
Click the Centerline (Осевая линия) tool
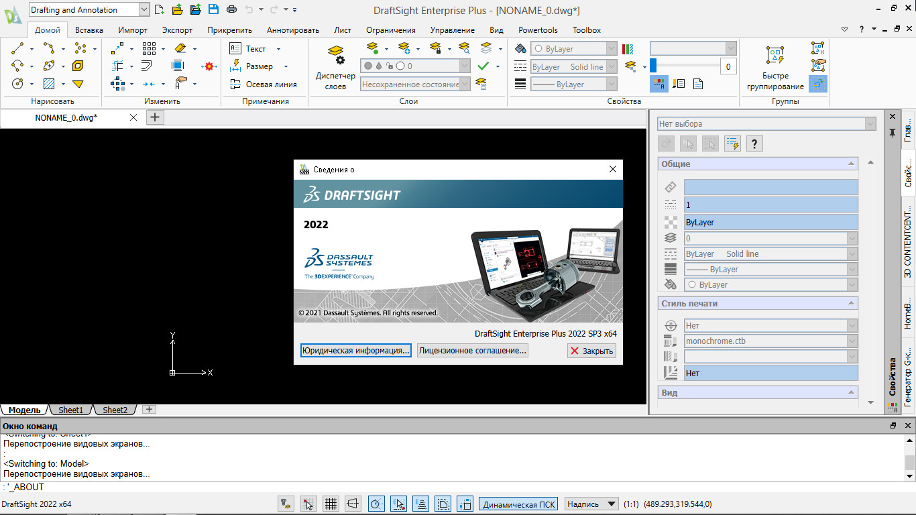coord(263,84)
